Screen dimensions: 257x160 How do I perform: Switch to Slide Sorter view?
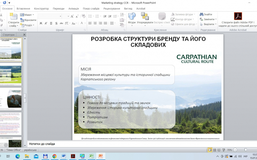coord(215,150)
